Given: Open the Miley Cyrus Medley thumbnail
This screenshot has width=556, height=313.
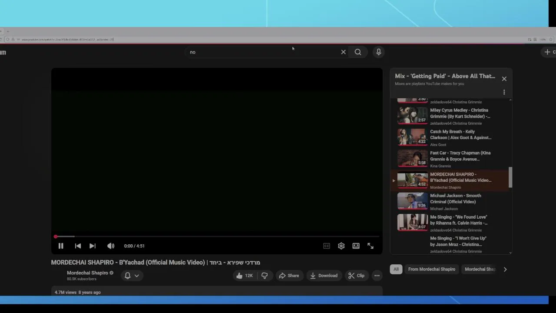Looking at the screenshot, I should [x=412, y=115].
